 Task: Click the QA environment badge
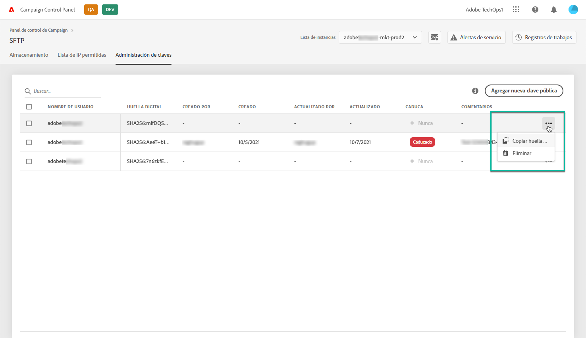coord(91,10)
